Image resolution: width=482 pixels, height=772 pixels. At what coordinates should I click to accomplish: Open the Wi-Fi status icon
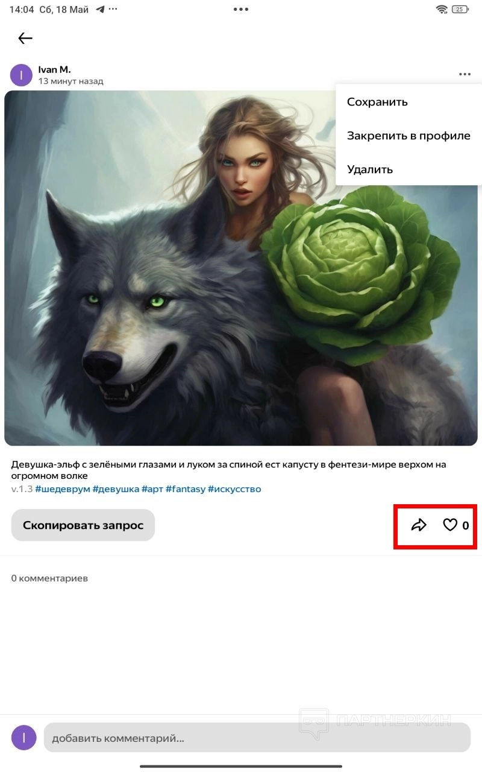tap(442, 9)
